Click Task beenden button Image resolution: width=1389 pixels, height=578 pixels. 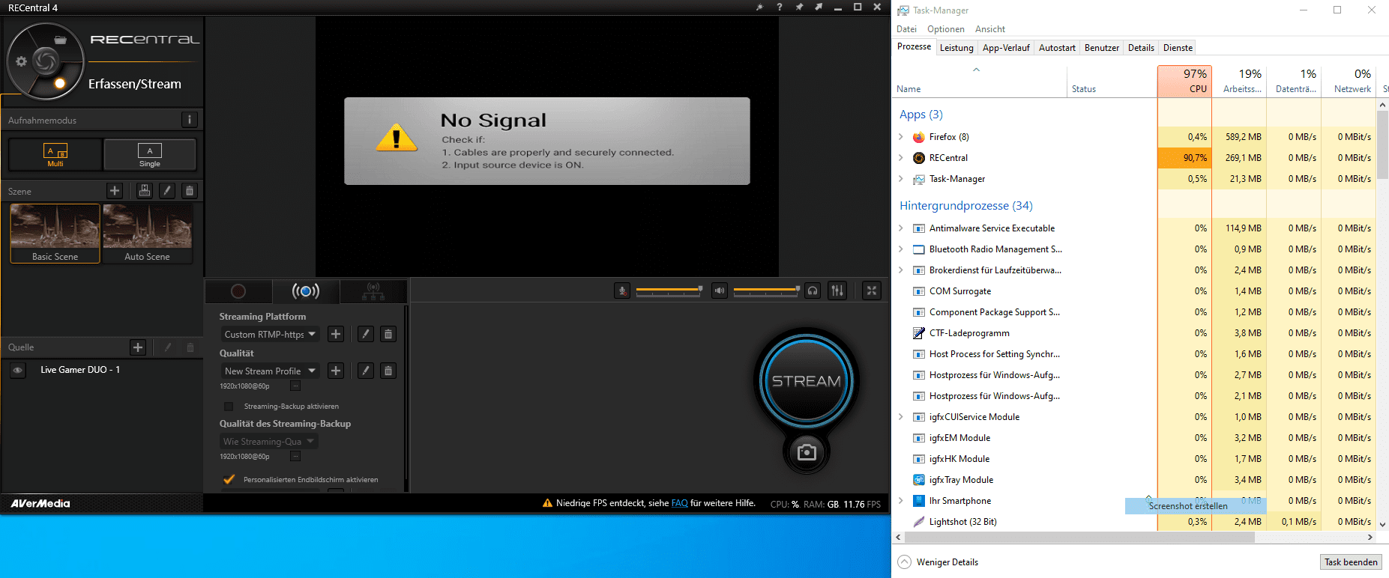coord(1351,562)
